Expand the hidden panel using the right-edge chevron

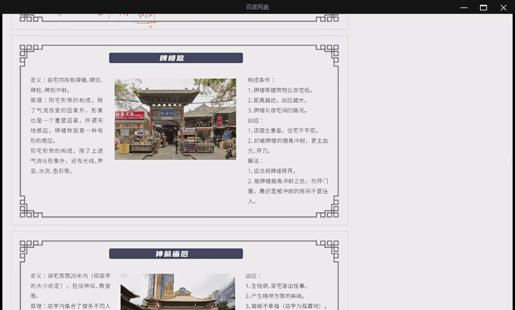tap(508, 163)
